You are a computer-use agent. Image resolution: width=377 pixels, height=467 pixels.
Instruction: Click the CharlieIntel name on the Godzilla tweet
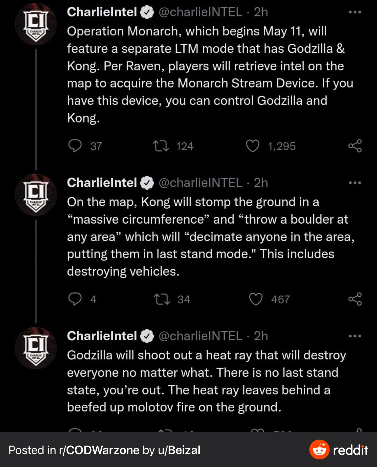(102, 336)
